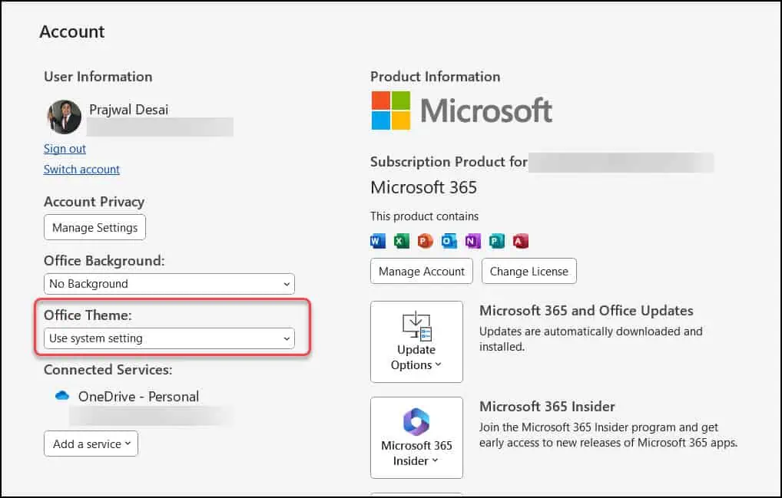Image resolution: width=782 pixels, height=498 pixels.
Task: Click the Microsoft 365 product name
Action: pyautogui.click(x=423, y=188)
